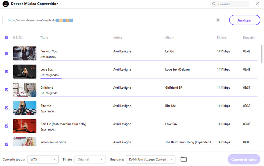Click album name Girlfriend EP
Image resolution: width=264 pixels, height=166 pixels.
point(174,87)
